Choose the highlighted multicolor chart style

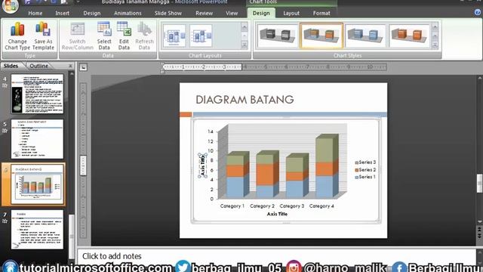click(321, 36)
